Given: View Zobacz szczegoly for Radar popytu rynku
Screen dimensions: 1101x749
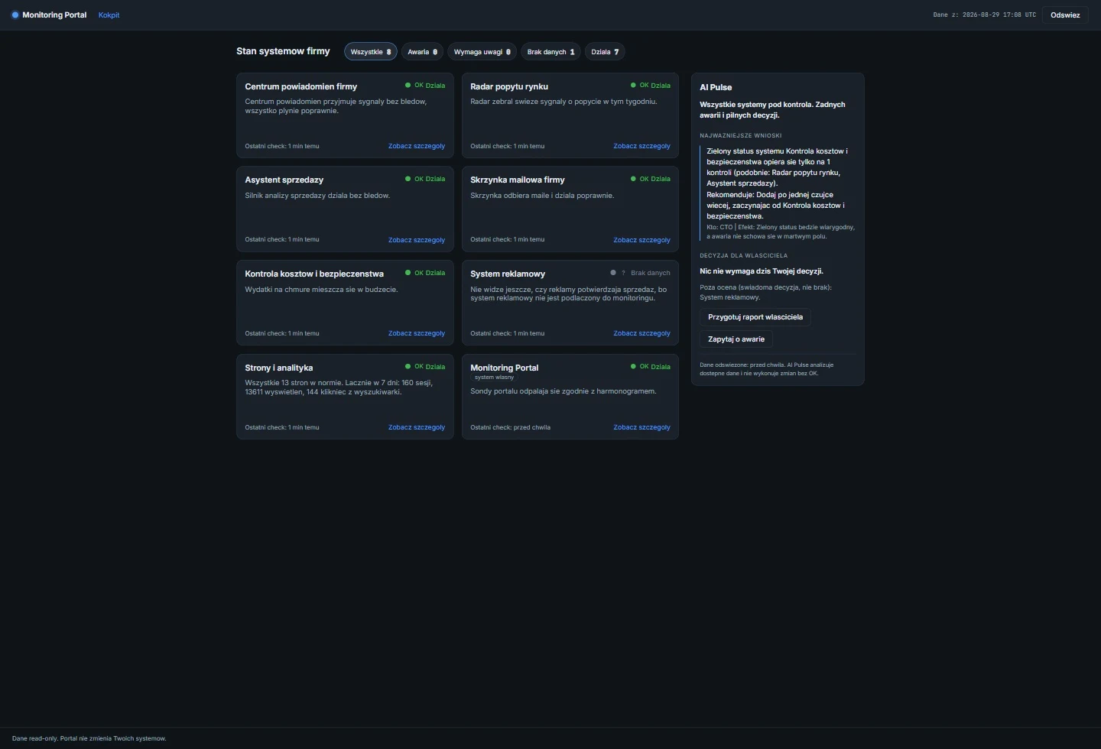Looking at the screenshot, I should [x=641, y=146].
